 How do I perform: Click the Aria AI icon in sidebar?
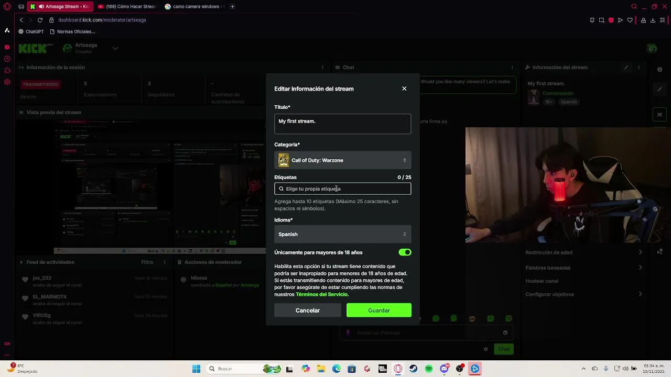tap(7, 30)
